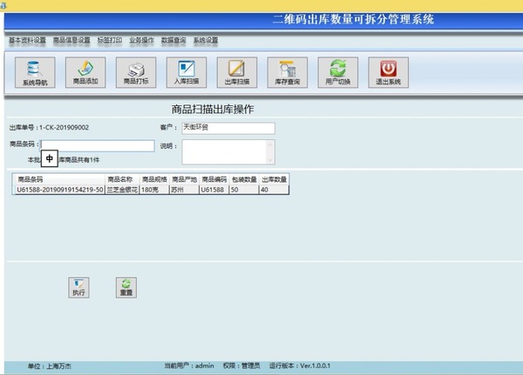Expand the 标签打印 menu
Viewport: 523px width, 375px height.
[x=110, y=40]
